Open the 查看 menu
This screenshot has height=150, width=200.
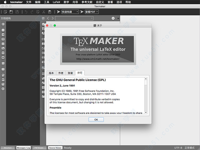pos(110,2)
